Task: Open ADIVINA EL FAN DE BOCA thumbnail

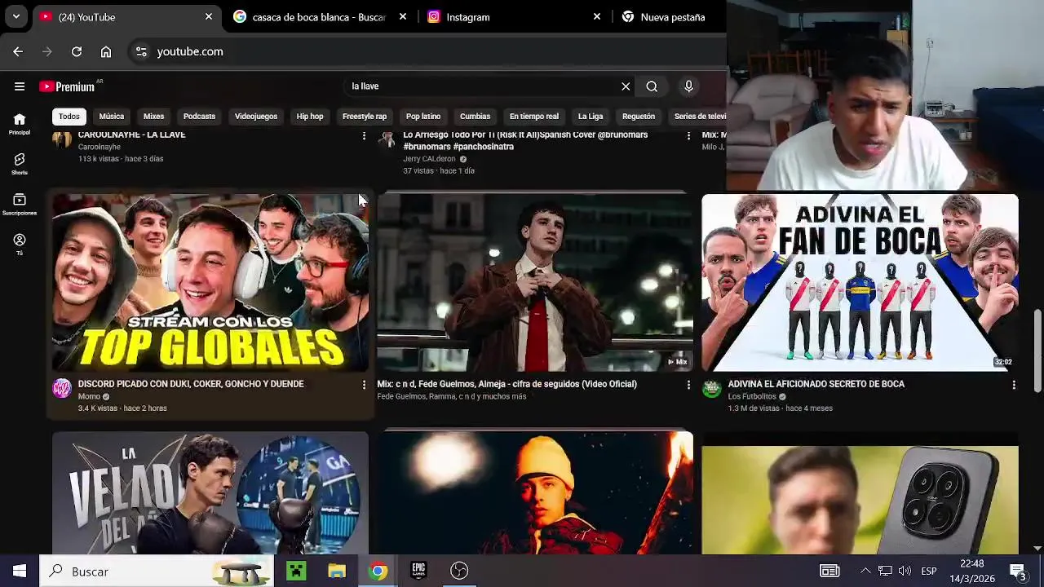Action: [860, 283]
